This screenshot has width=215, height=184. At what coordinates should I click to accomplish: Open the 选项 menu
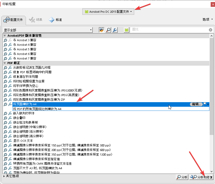click(207, 20)
